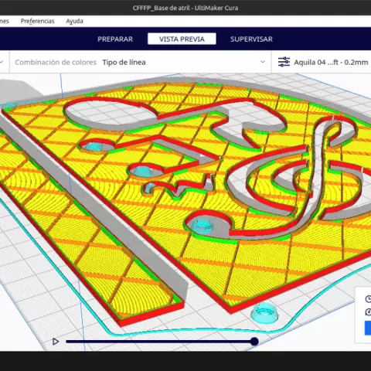
Task: Click the blue save button
Action: tap(368, 328)
